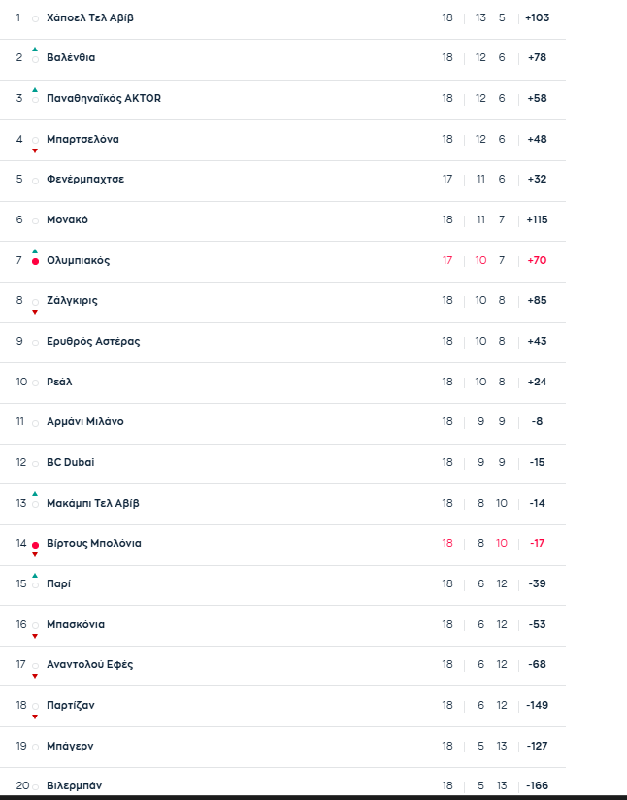The image size is (627, 800).
Task: Select the Μονακό team name
Action: click(x=67, y=219)
